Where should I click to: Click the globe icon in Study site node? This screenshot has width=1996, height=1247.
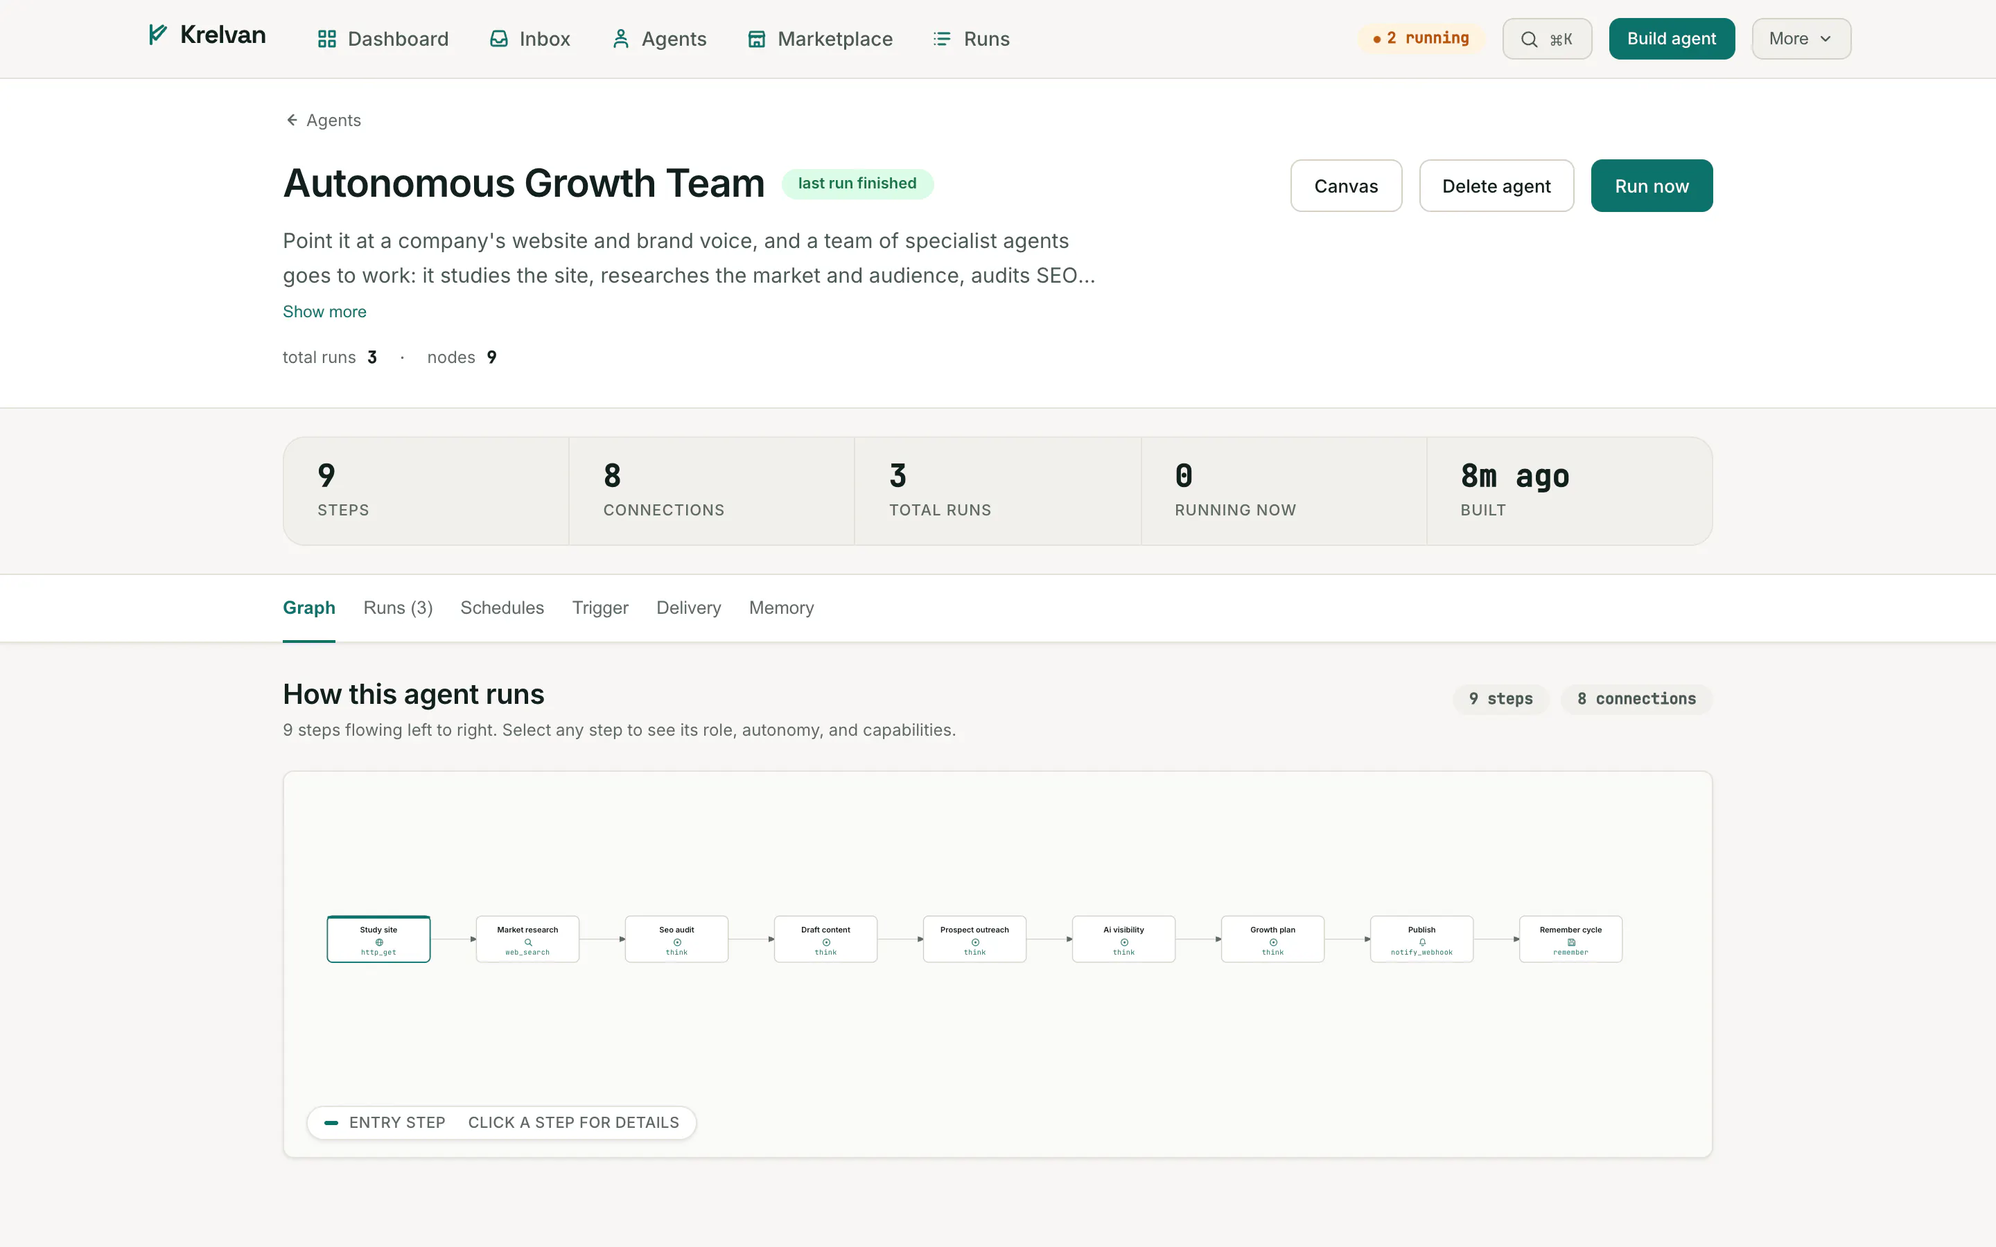coord(379,942)
